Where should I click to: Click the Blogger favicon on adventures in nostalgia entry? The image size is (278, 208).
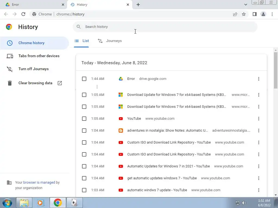pos(121,131)
